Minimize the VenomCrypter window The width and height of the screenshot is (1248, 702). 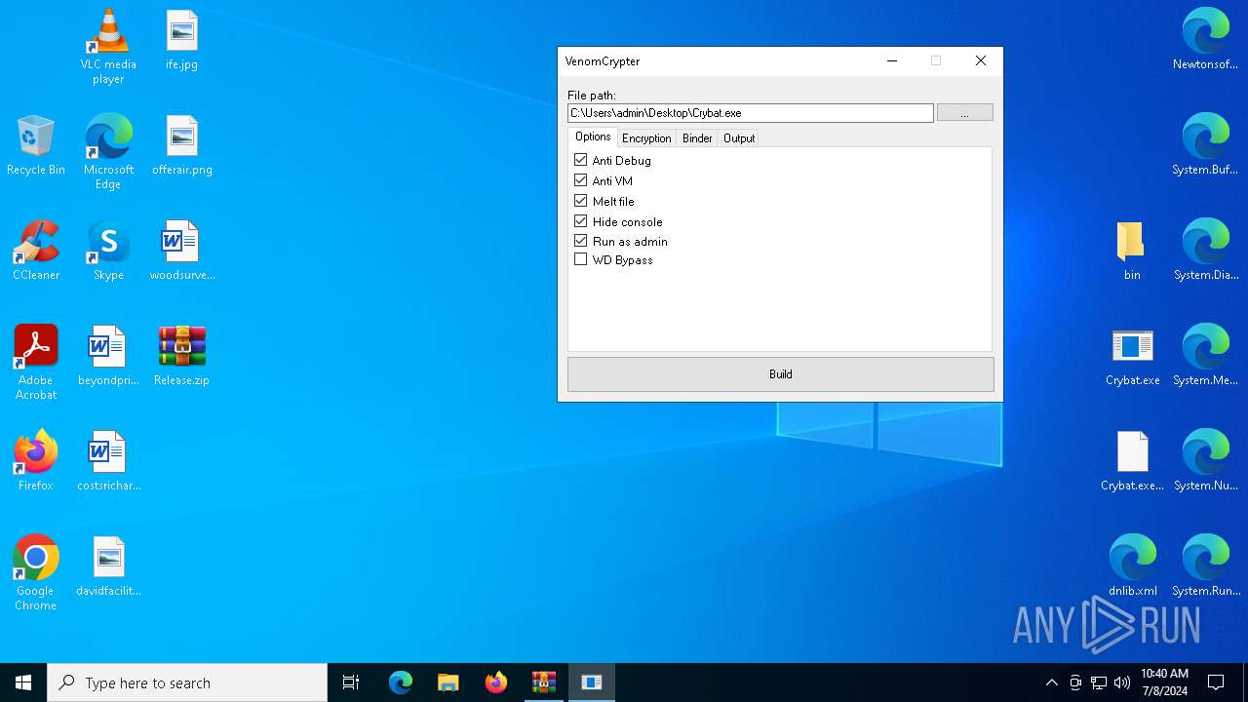[891, 60]
